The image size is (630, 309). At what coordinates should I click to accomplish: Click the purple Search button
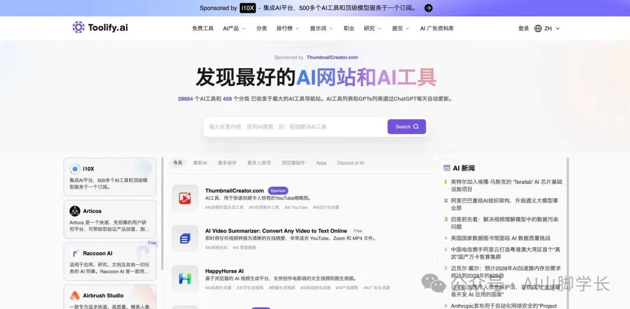coord(407,127)
